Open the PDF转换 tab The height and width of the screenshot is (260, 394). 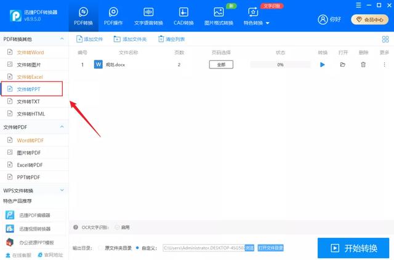(84, 16)
